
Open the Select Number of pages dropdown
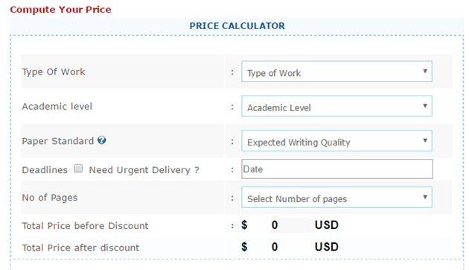click(336, 197)
